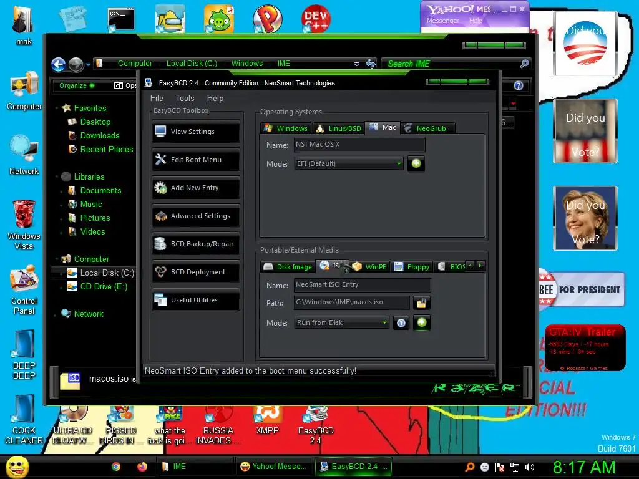The height and width of the screenshot is (479, 639).
Task: Click the help icon beside Run from Disk
Action: (401, 323)
